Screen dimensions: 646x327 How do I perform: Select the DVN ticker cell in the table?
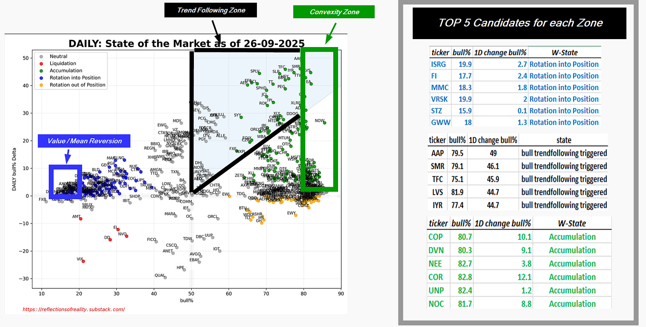tap(436, 250)
